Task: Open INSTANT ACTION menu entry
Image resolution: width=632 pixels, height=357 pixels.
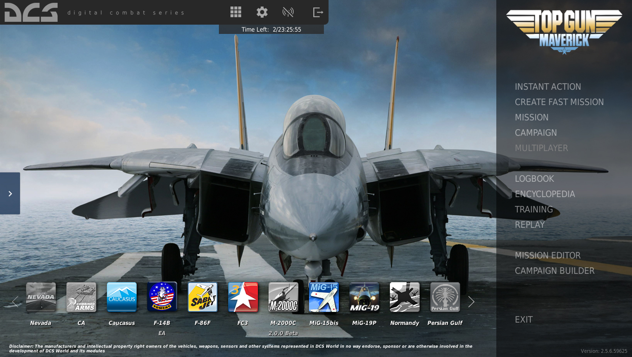Action: (x=548, y=87)
